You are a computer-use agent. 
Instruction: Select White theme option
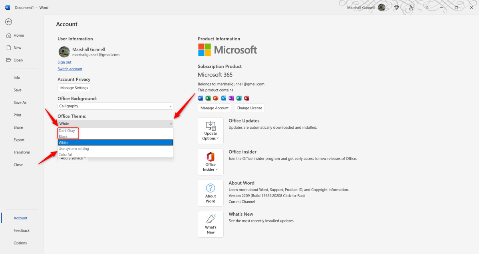[x=115, y=142]
